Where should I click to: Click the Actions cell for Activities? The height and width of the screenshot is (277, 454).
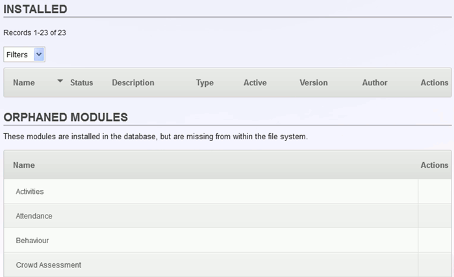click(435, 191)
